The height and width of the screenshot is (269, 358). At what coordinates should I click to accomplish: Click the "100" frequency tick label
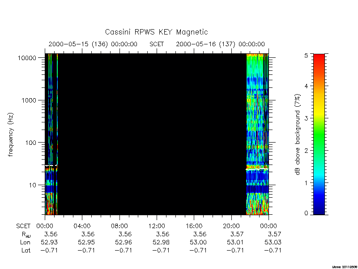[31, 143]
